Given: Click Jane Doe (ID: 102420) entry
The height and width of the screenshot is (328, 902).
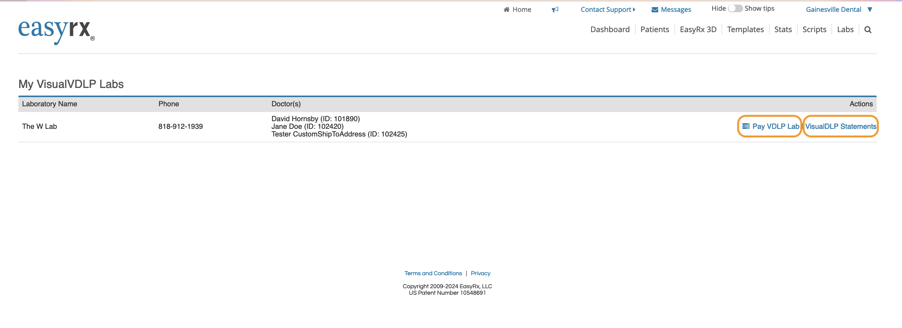Looking at the screenshot, I should pyautogui.click(x=307, y=127).
